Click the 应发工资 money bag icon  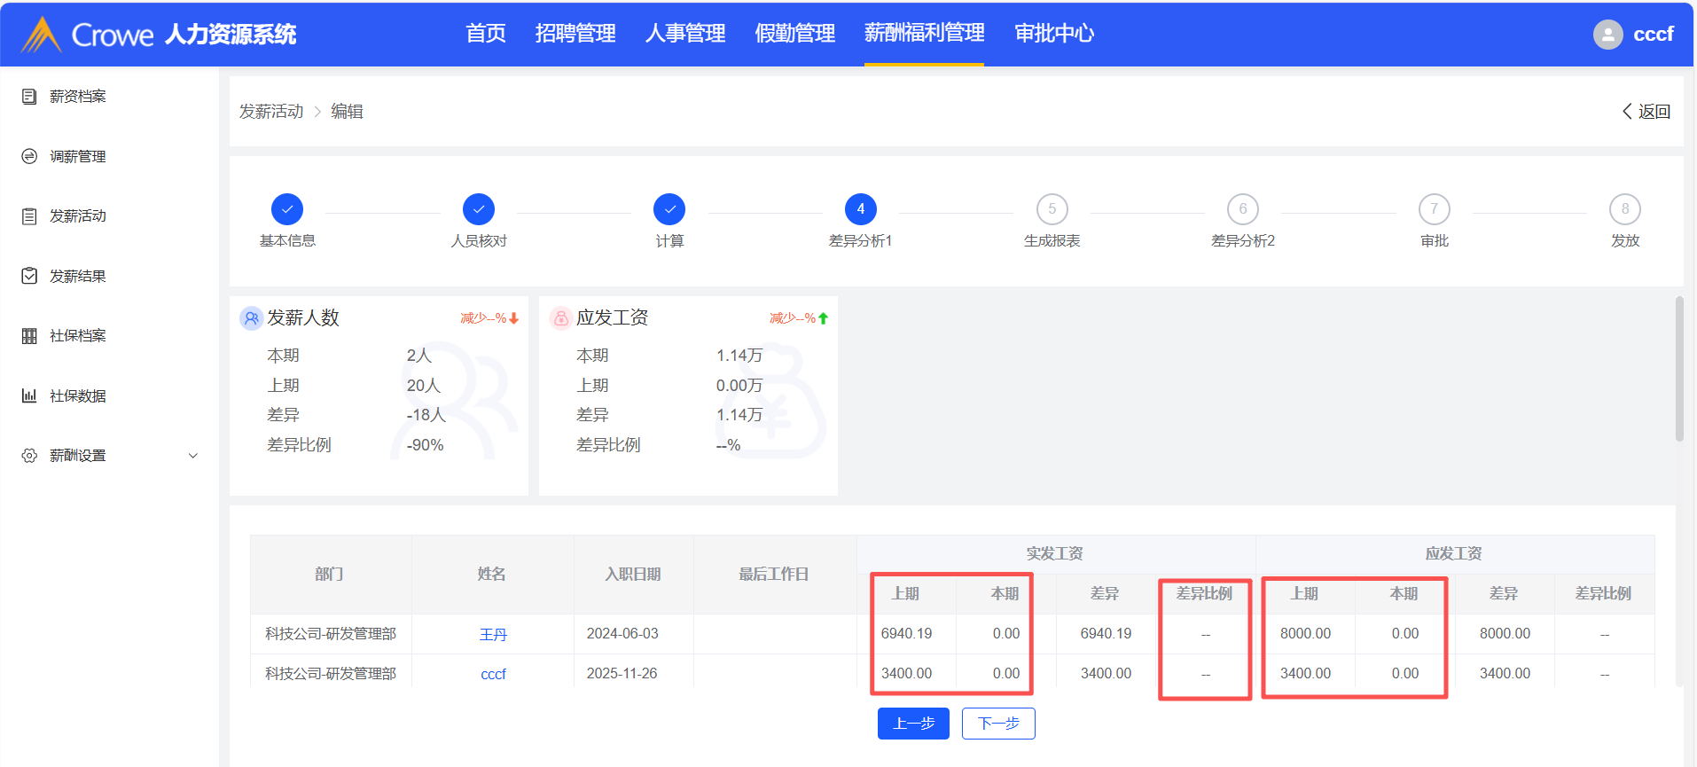(561, 317)
